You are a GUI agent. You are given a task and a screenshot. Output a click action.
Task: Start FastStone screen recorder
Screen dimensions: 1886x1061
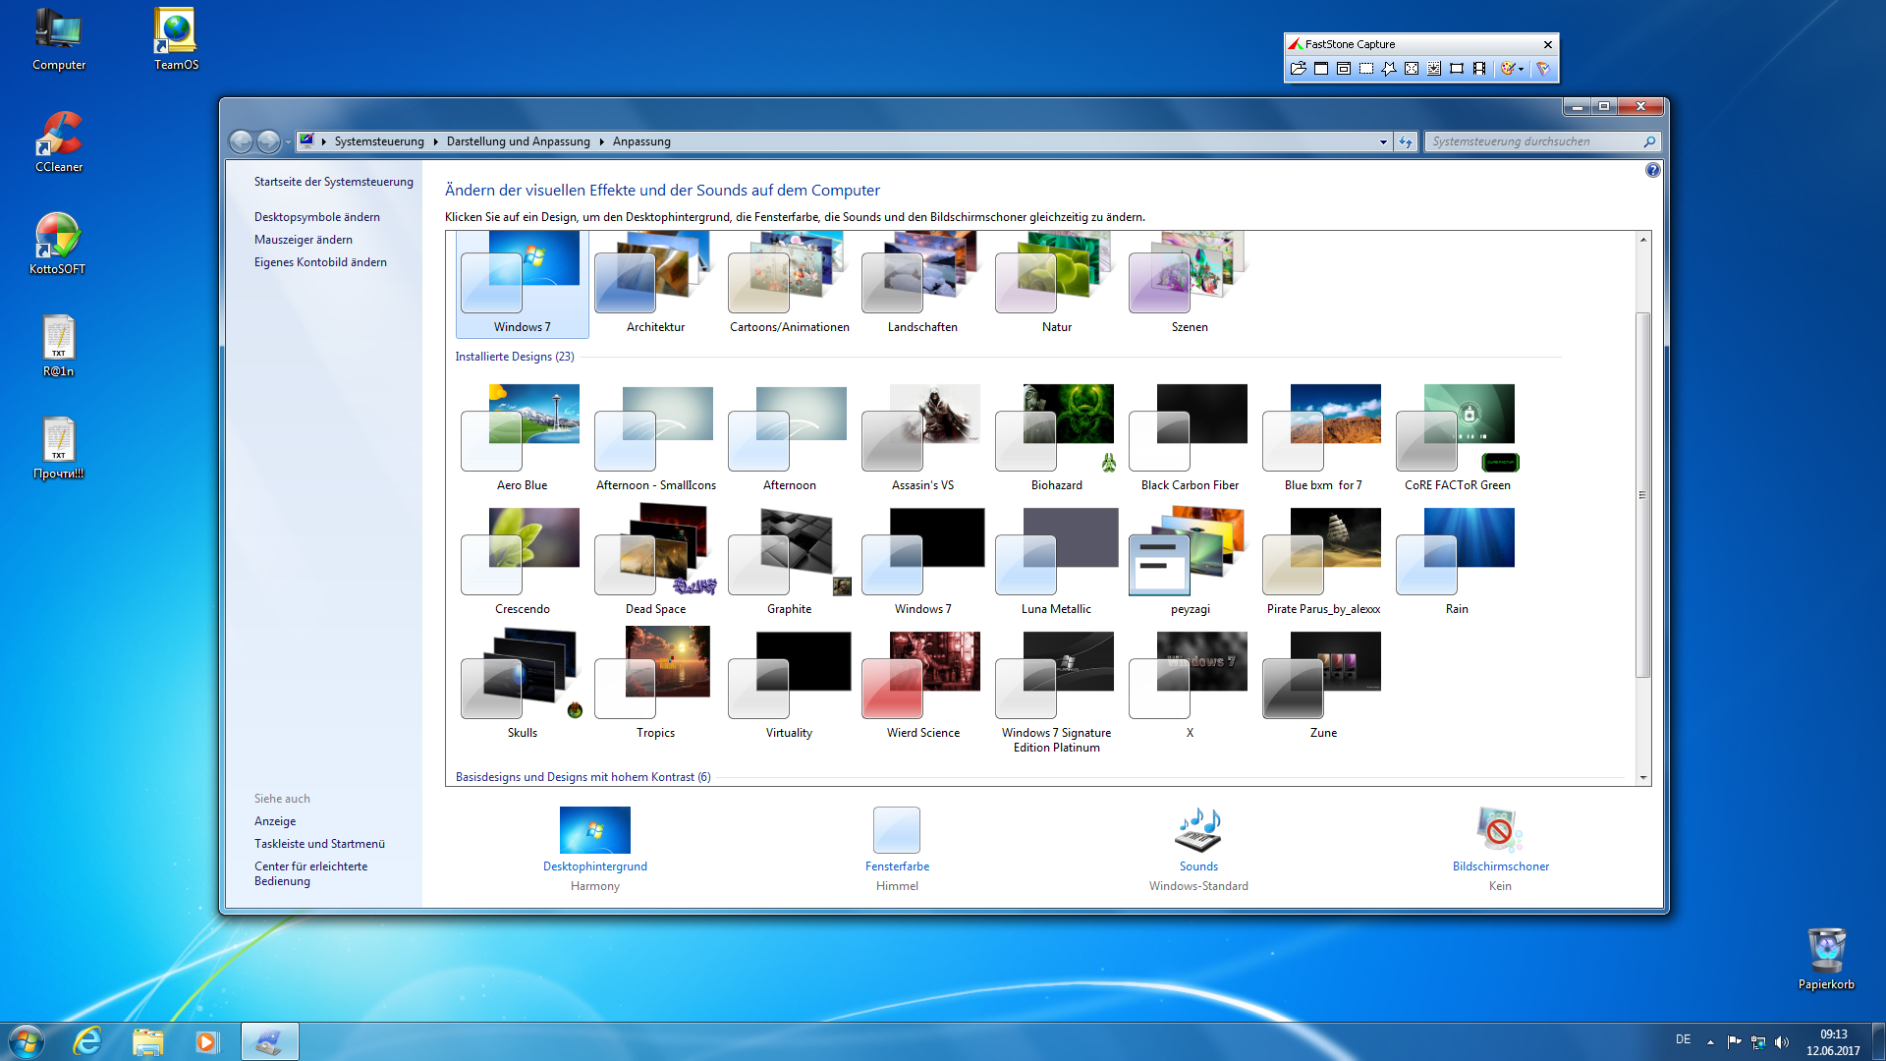tap(1479, 69)
